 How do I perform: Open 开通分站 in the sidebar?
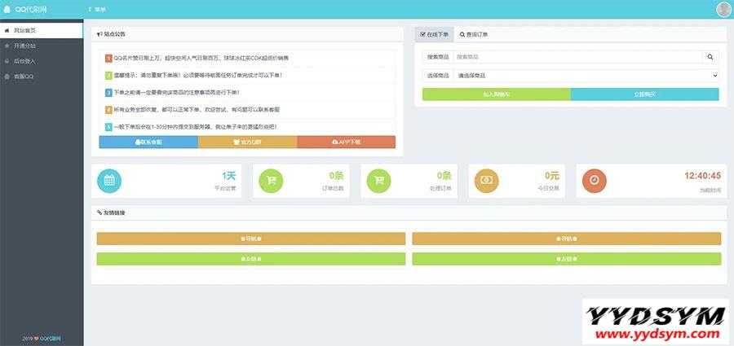[24, 46]
